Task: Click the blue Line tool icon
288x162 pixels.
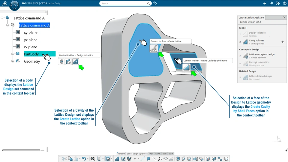Action: point(143,159)
